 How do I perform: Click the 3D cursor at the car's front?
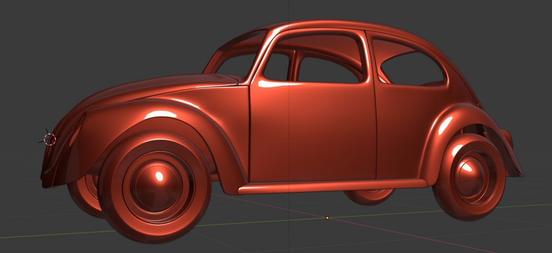click(x=50, y=139)
